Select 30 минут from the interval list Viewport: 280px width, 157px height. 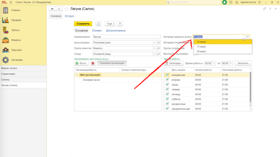(223, 52)
